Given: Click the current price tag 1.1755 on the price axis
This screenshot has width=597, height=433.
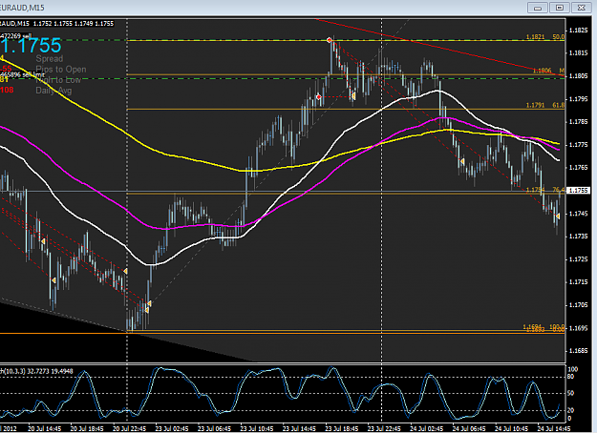Looking at the screenshot, I should [579, 191].
